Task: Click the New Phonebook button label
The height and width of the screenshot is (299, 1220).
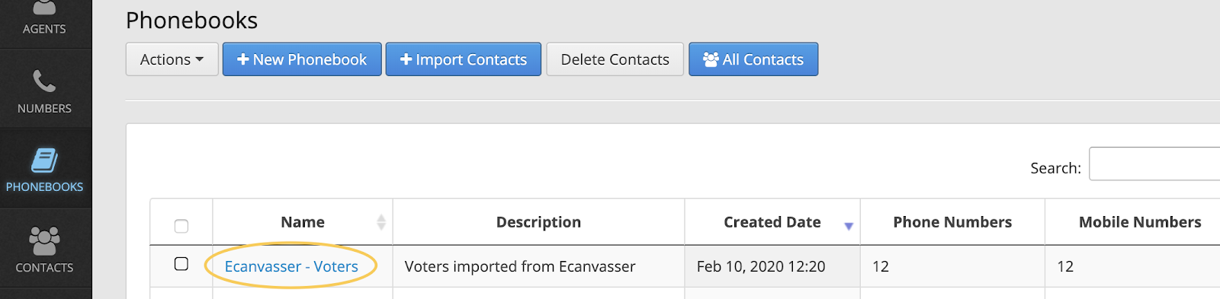Action: tap(310, 59)
